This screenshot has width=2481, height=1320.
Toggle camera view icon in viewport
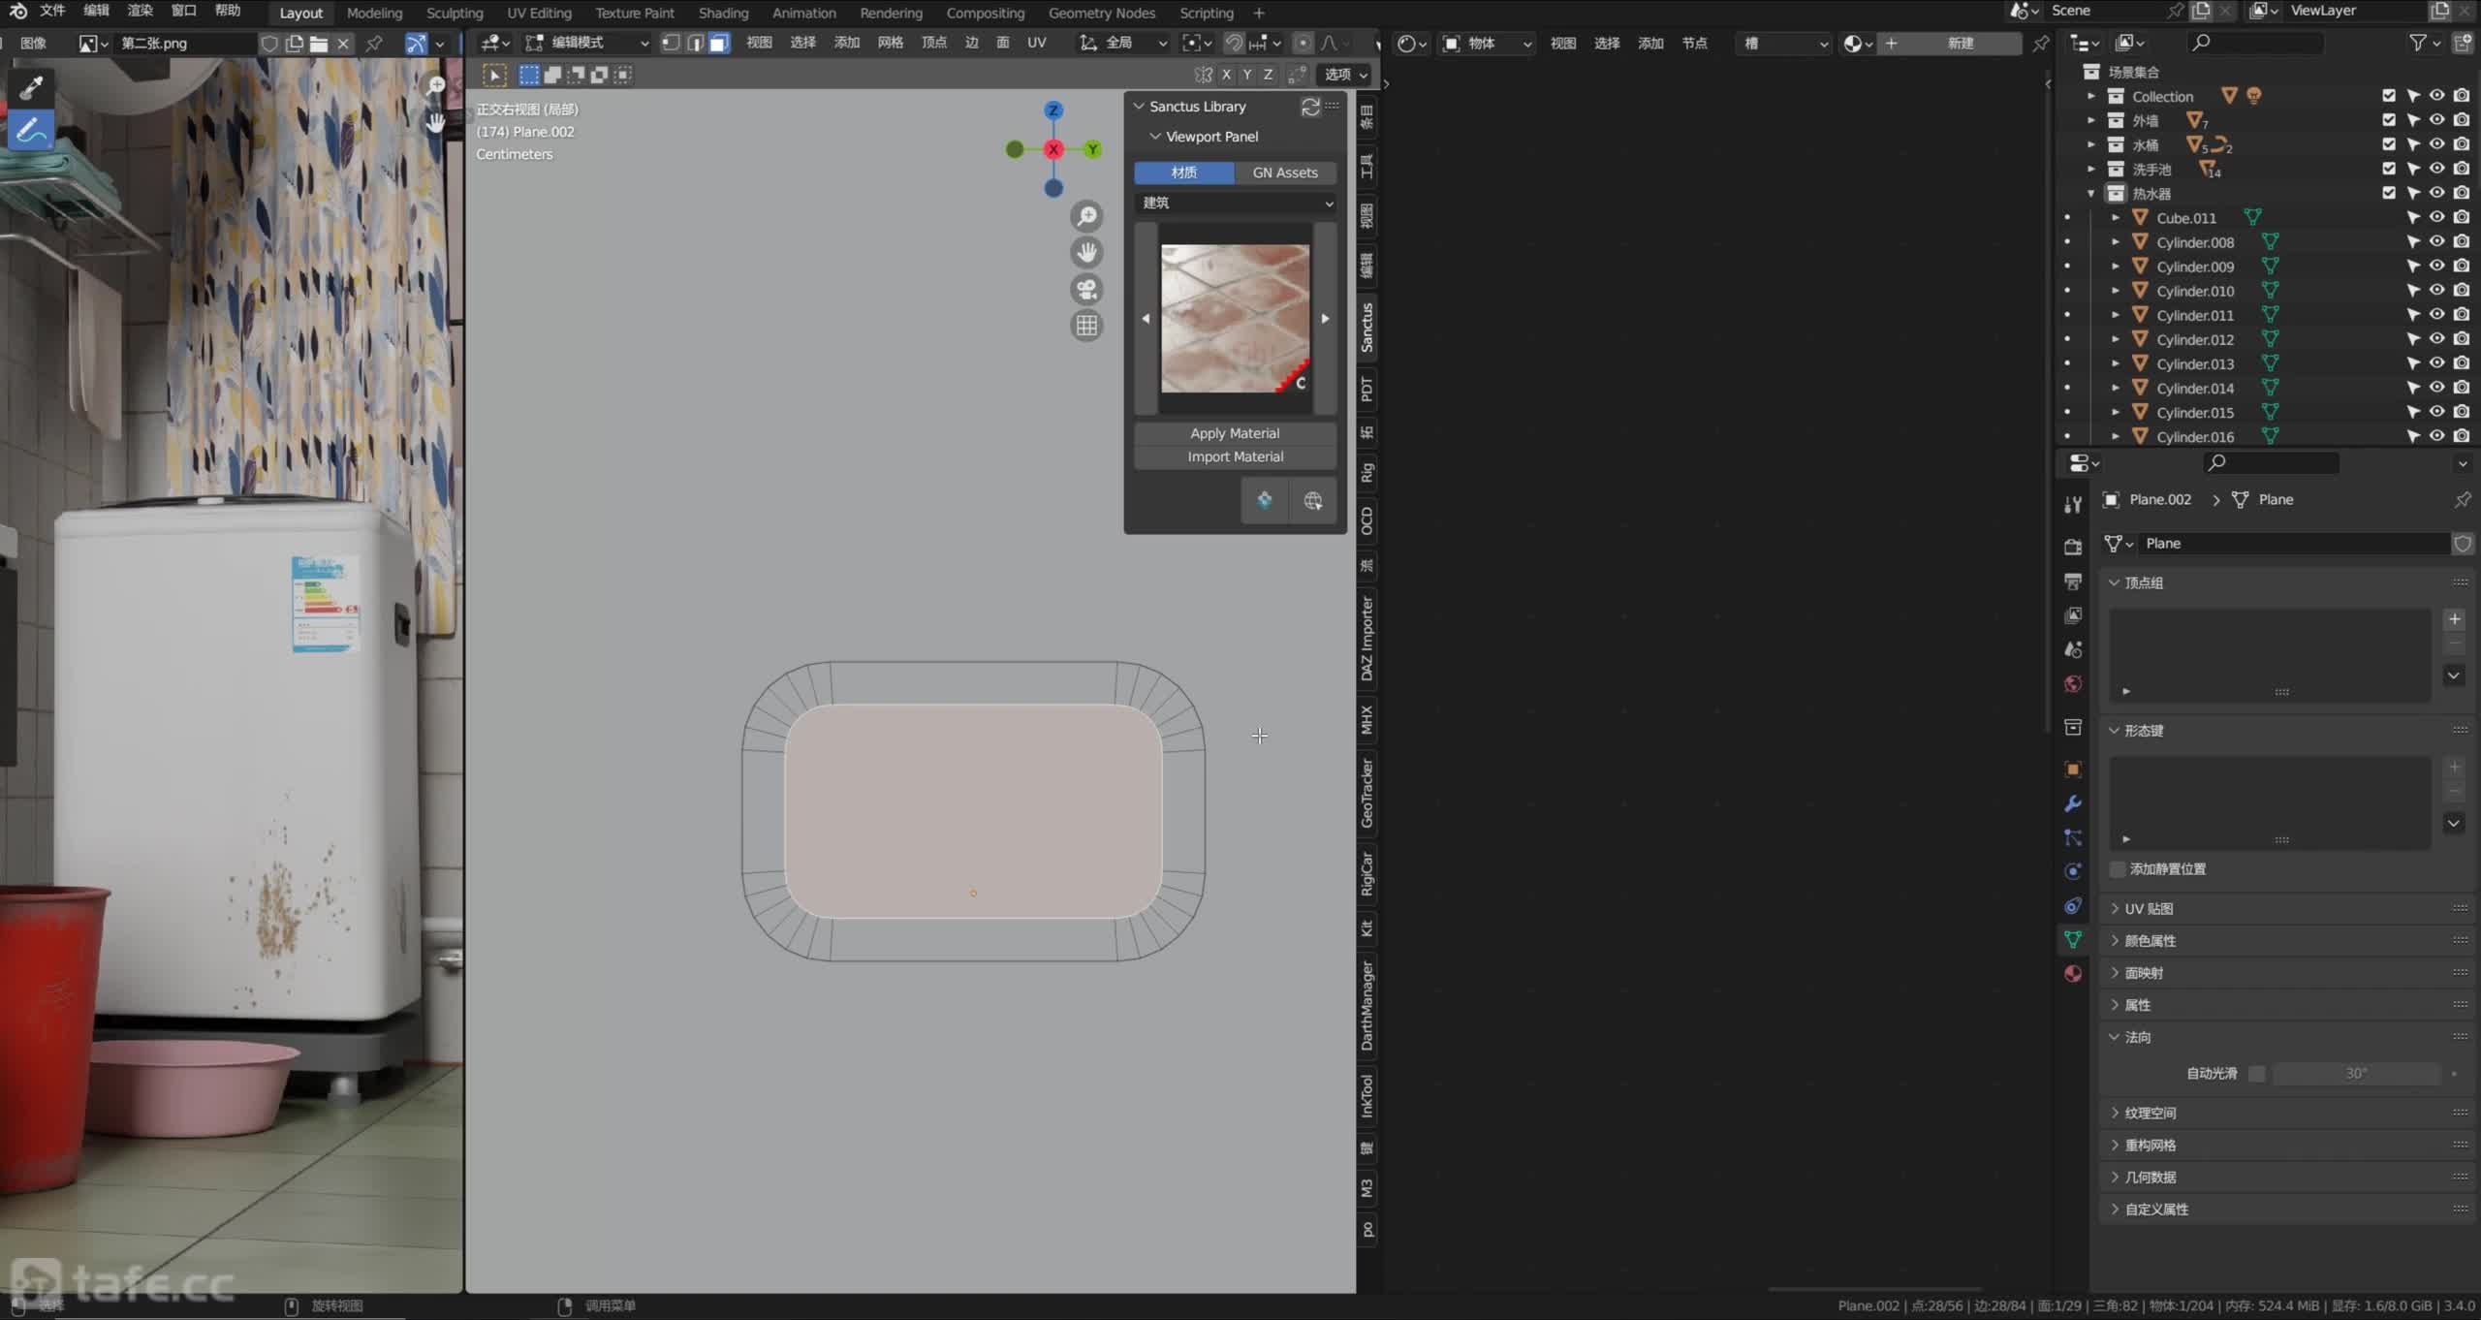point(1087,290)
